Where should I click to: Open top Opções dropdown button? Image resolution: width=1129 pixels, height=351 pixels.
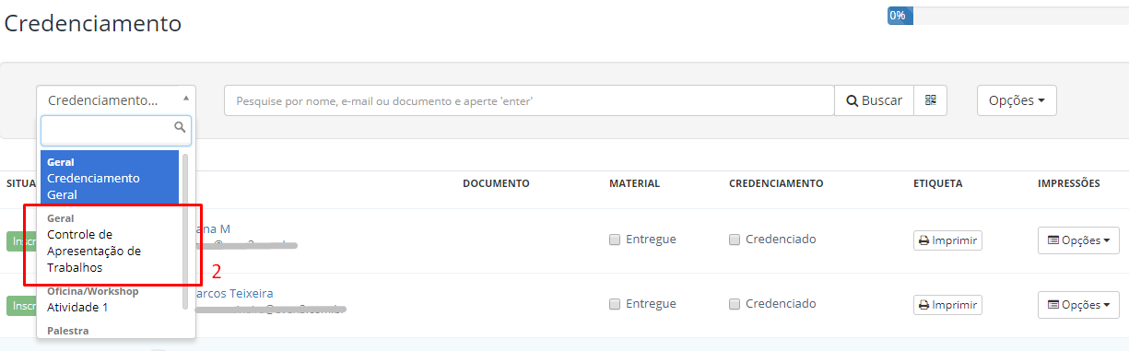click(1017, 100)
